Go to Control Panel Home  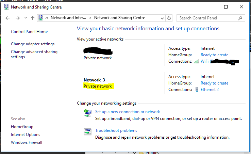click(x=29, y=32)
